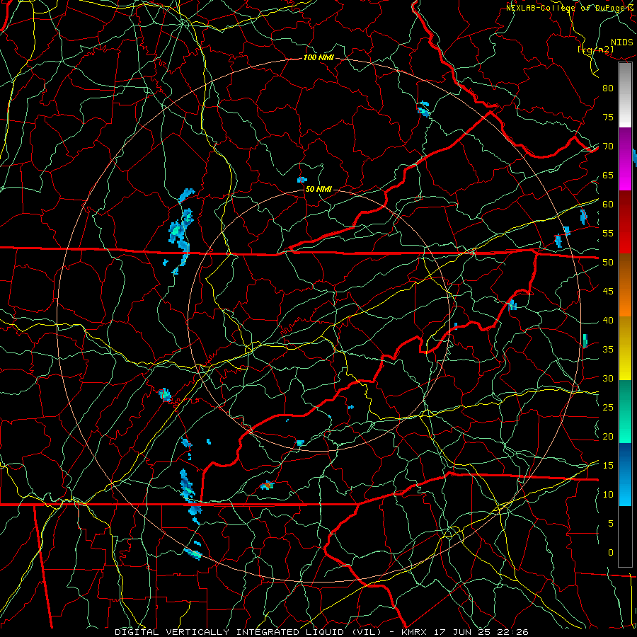Image resolution: width=637 pixels, height=637 pixels.
Task: Click the 45 value on the color scale
Action: 608,292
